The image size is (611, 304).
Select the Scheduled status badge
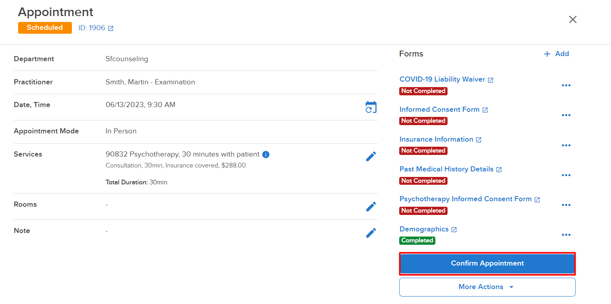click(x=45, y=27)
